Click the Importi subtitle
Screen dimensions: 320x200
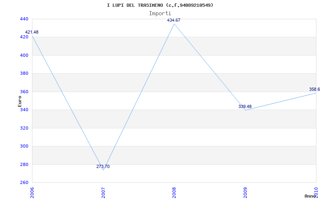click(x=160, y=14)
